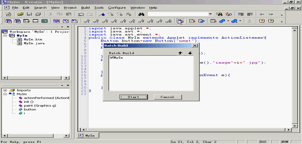Uncheck the MyIm project checkbox
Screen dimensions: 302x144
click(x=111, y=58)
